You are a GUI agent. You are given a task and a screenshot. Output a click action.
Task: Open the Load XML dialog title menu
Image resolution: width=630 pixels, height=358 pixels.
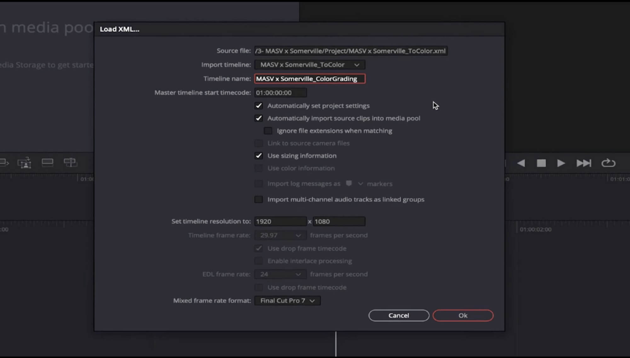click(119, 29)
